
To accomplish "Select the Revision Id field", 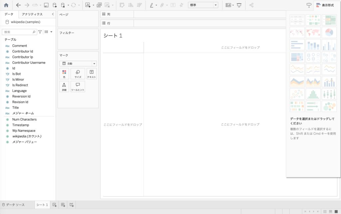I will click(x=20, y=102).
